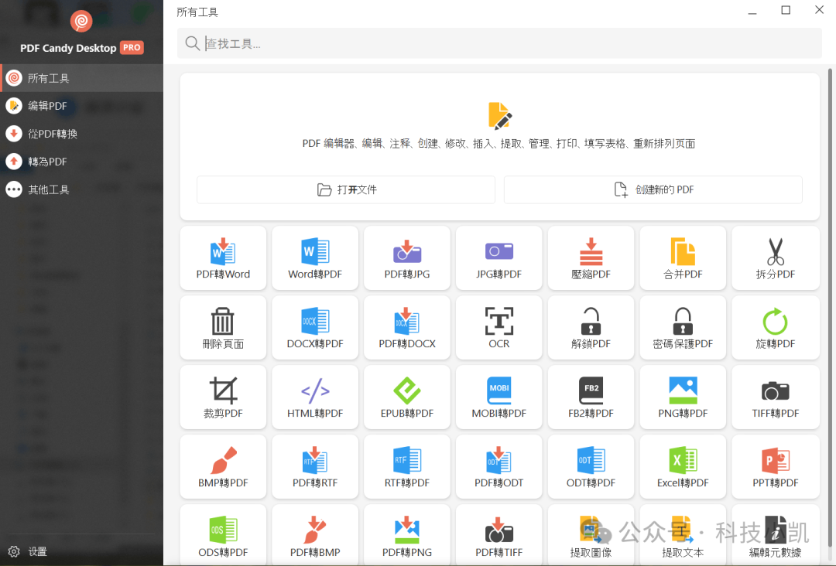This screenshot has height=566, width=836.
Task: Select the 刪除頁面 delete pages tool
Action: click(223, 327)
